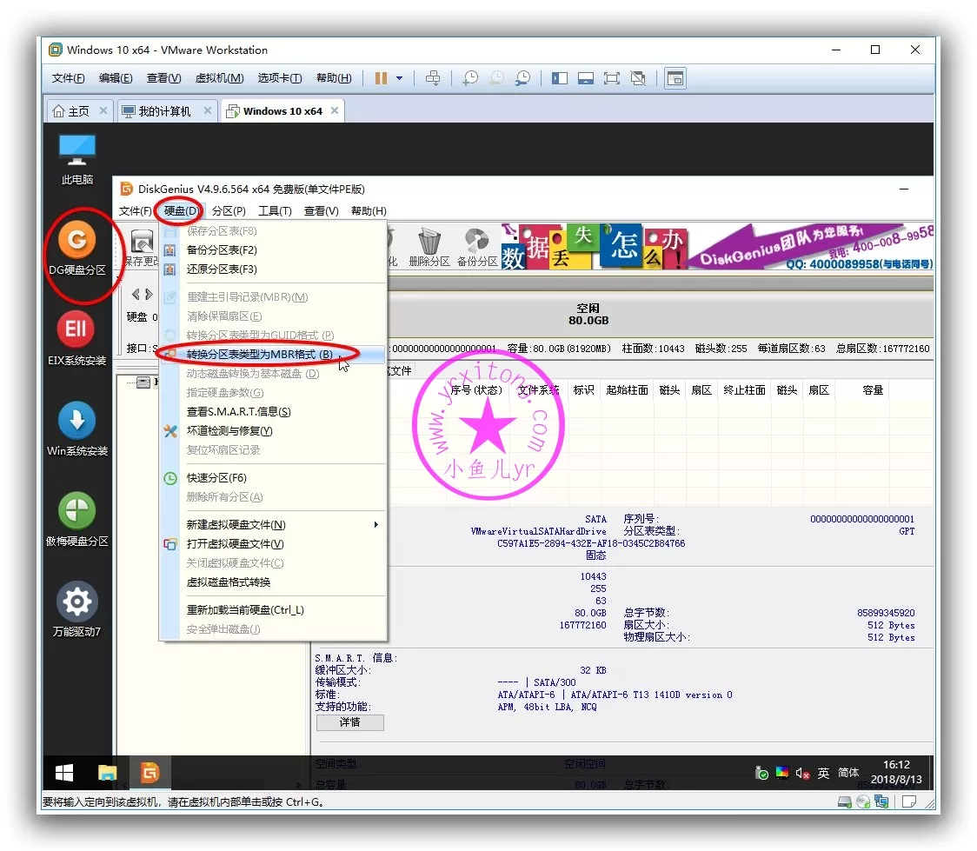Open VMware 编辑(E) menu
The width and height of the screenshot is (977, 851).
coord(116,78)
